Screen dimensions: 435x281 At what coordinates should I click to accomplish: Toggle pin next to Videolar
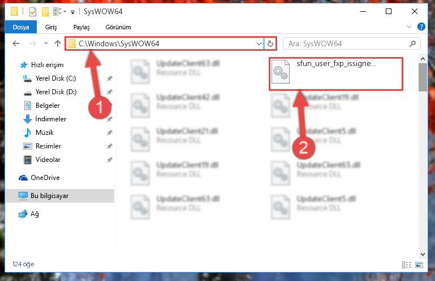[110, 160]
